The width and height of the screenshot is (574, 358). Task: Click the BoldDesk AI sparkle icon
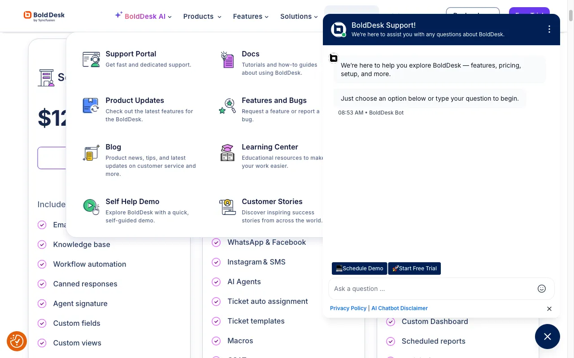pyautogui.click(x=118, y=15)
